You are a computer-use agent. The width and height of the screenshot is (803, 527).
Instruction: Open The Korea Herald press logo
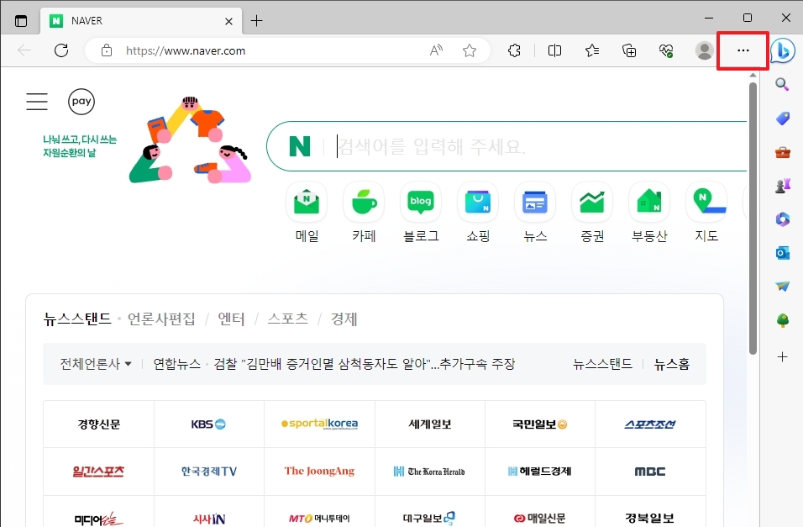tap(430, 472)
